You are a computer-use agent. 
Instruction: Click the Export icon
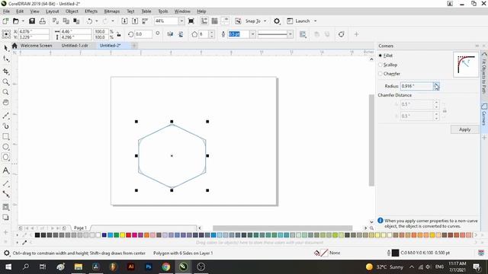(135, 21)
